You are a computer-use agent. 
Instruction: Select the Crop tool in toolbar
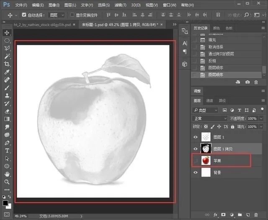pos(7,64)
